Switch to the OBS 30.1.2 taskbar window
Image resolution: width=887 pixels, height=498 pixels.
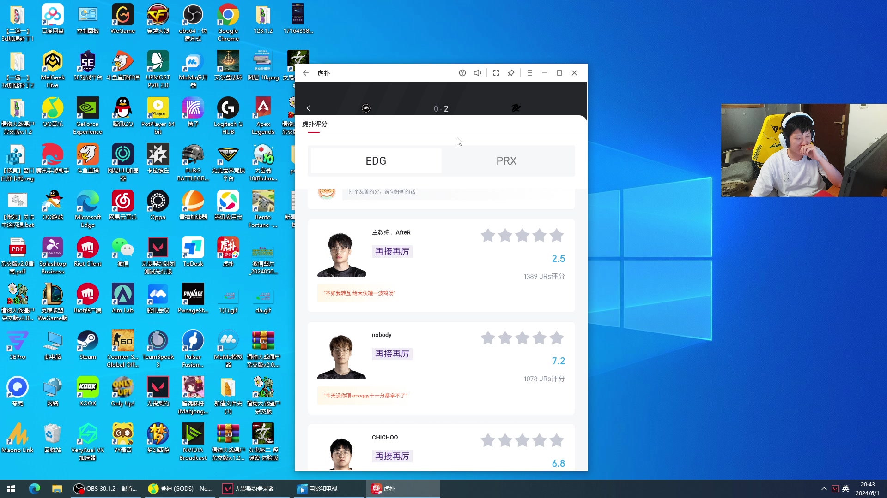[x=106, y=489]
